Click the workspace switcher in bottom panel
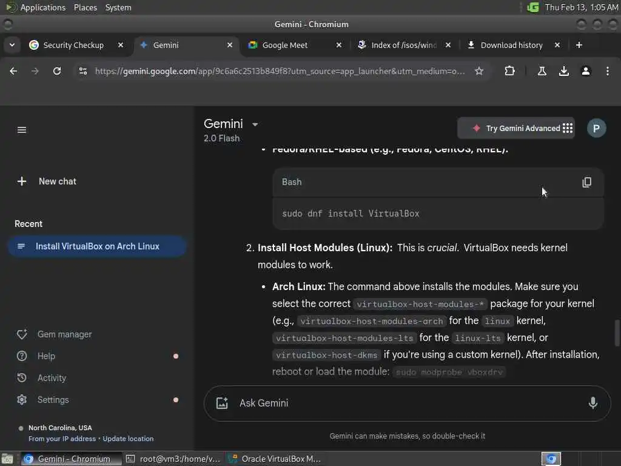The height and width of the screenshot is (466, 621). [x=551, y=459]
